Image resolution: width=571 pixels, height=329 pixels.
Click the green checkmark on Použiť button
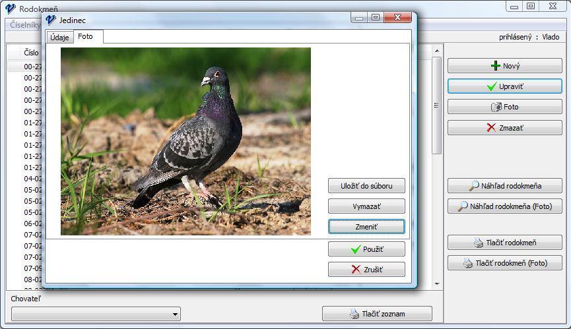point(356,249)
